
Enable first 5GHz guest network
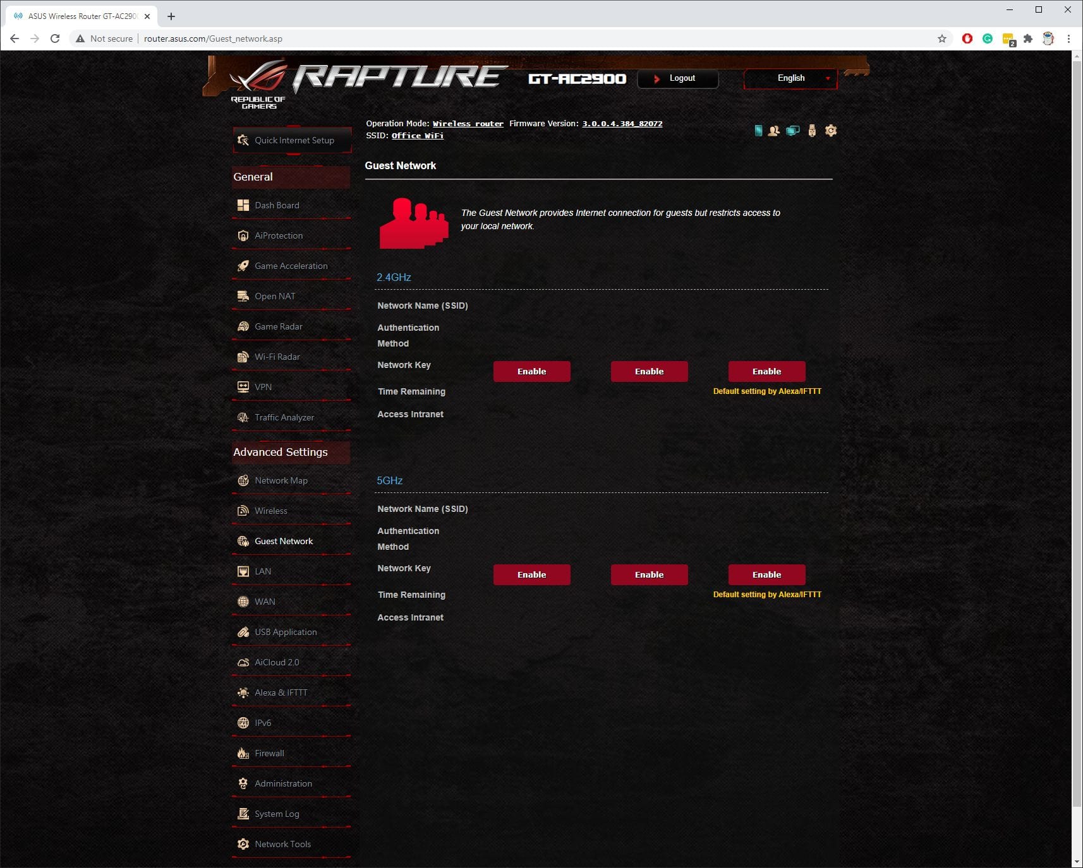click(x=531, y=574)
